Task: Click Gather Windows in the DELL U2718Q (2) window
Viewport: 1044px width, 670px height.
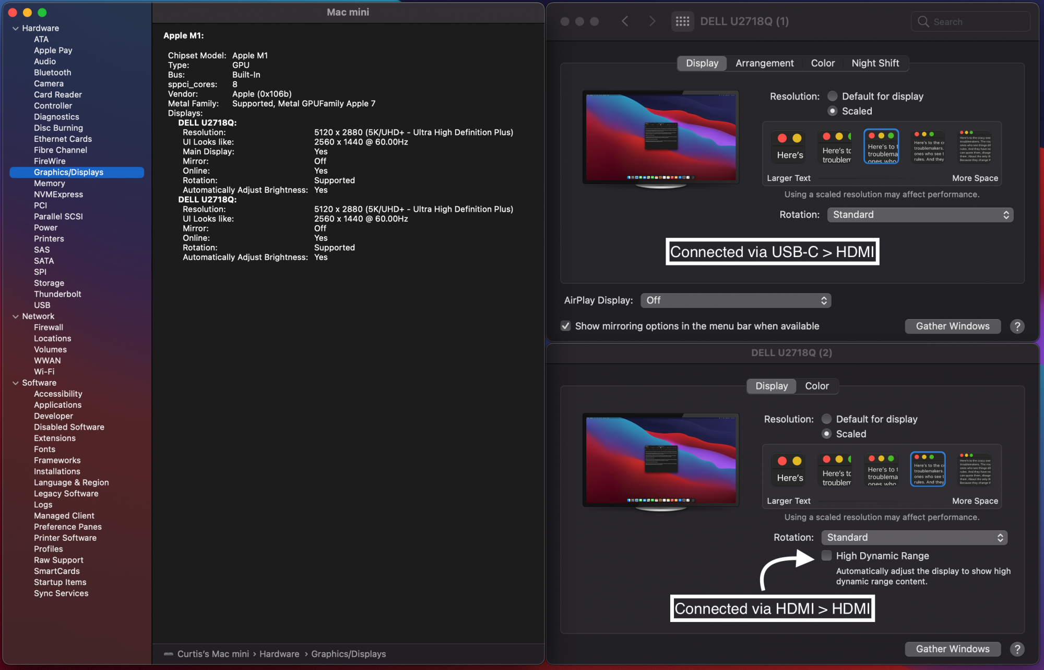Action: tap(952, 649)
